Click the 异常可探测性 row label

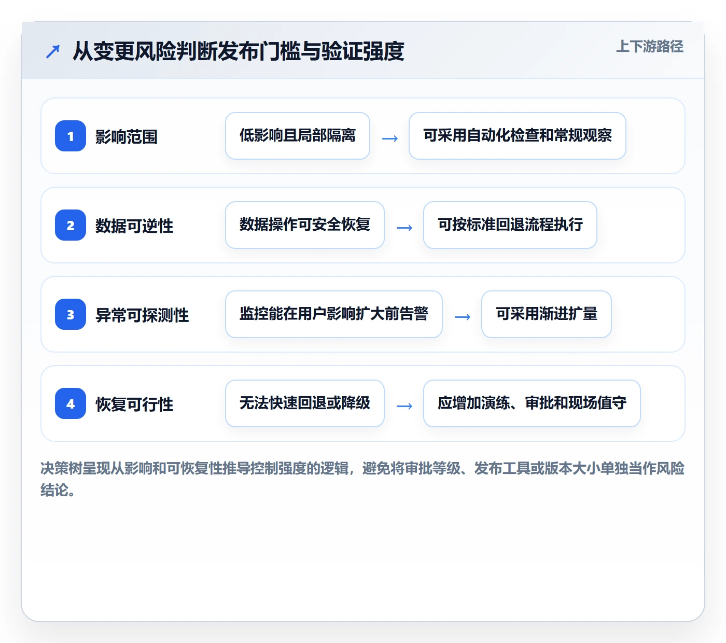pos(142,315)
